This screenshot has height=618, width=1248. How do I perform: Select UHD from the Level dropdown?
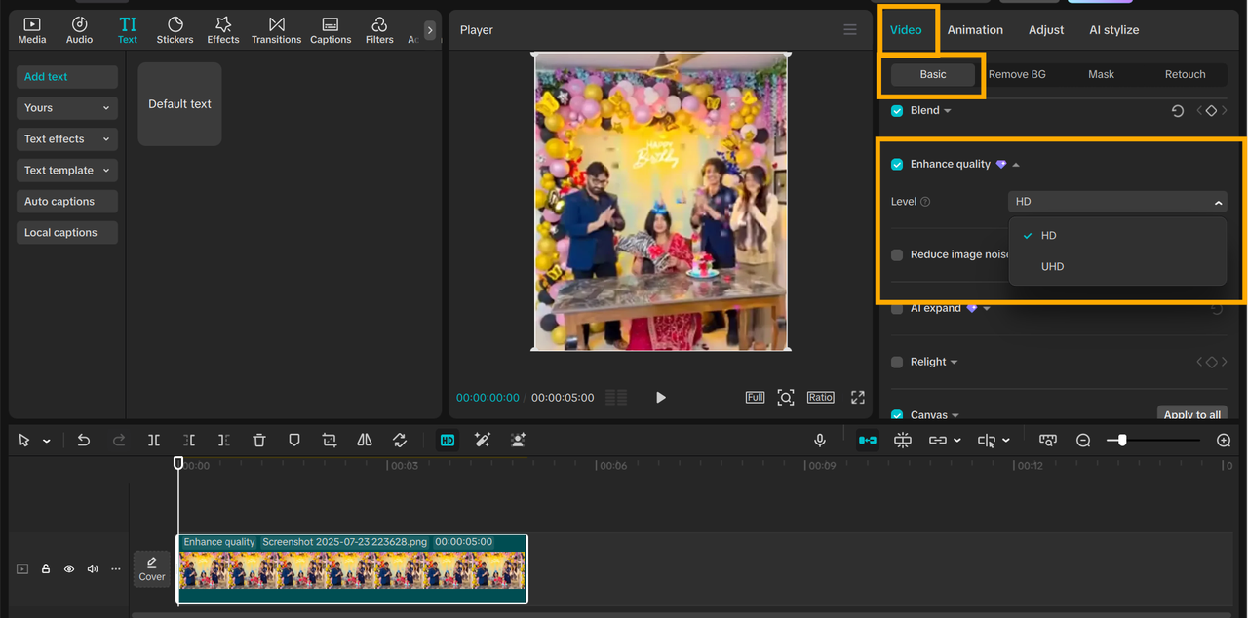pyautogui.click(x=1052, y=267)
